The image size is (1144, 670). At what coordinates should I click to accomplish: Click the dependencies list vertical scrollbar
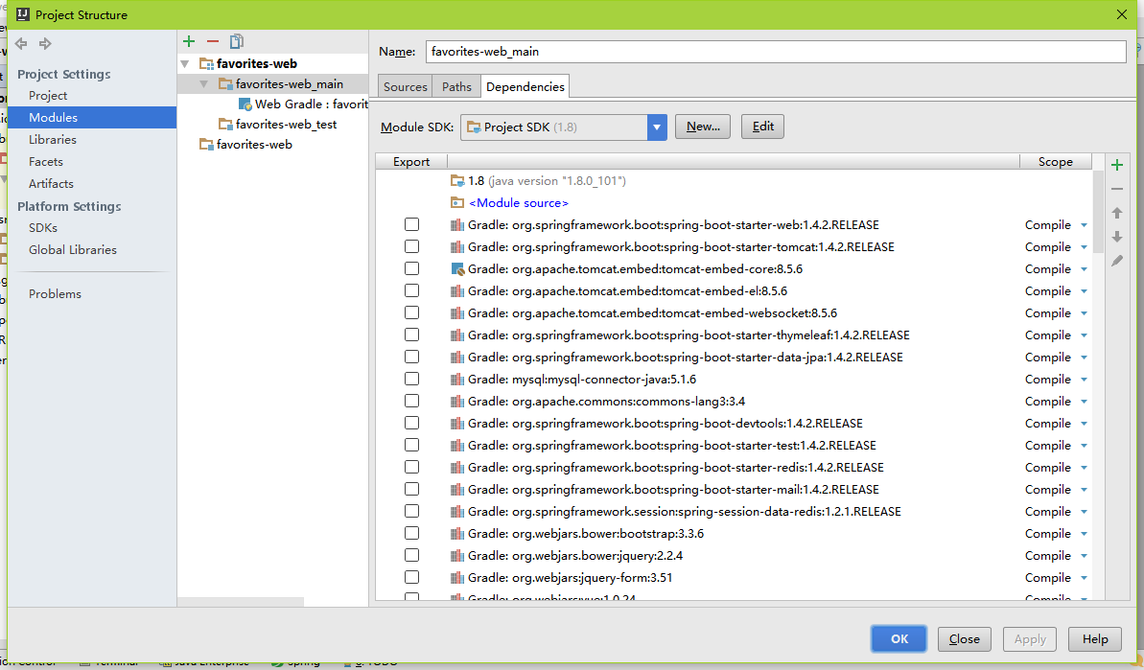(x=1098, y=212)
